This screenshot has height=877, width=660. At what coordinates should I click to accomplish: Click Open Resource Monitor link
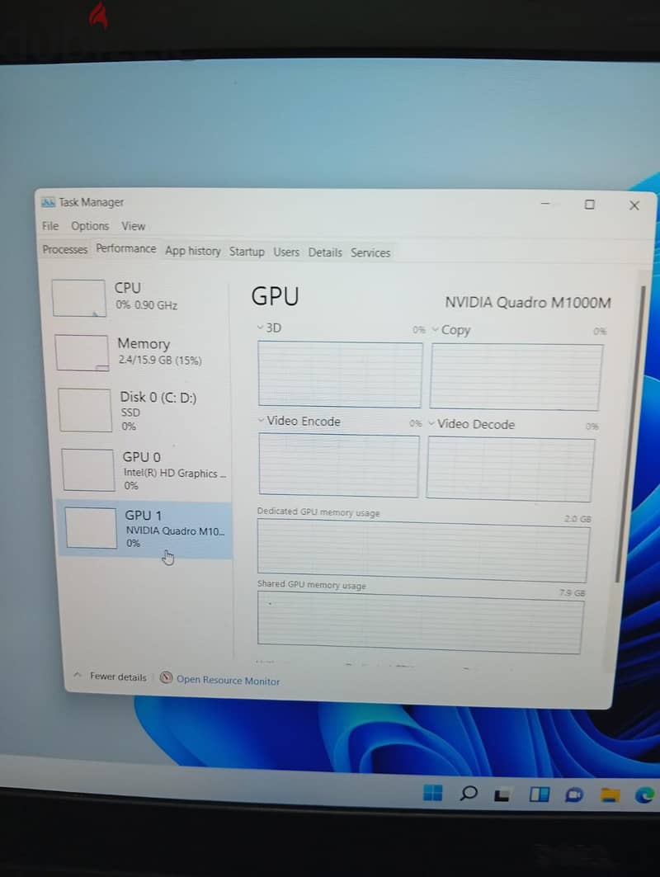pos(228,680)
